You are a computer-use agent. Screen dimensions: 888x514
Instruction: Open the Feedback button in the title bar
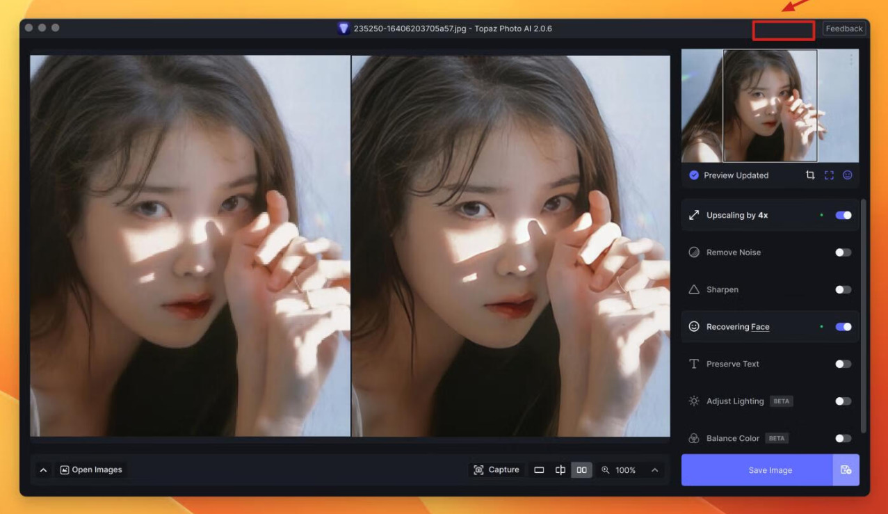pyautogui.click(x=844, y=29)
